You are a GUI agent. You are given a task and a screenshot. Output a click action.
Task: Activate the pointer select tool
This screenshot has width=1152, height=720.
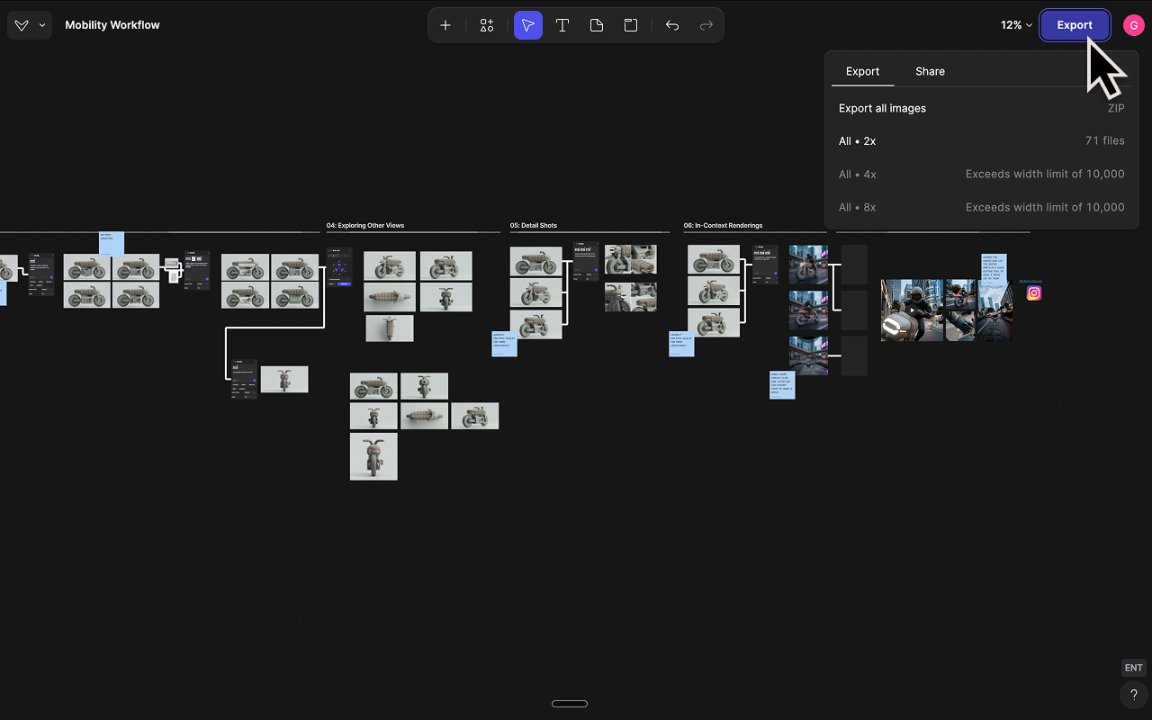[x=528, y=25]
